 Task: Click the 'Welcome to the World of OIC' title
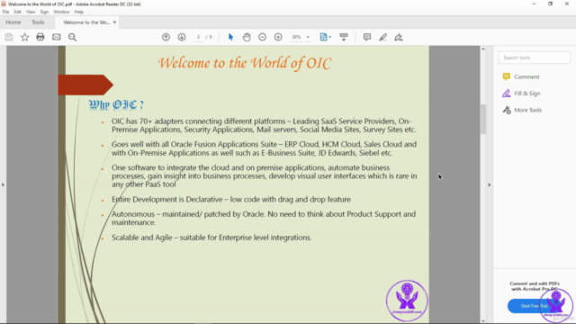(245, 63)
